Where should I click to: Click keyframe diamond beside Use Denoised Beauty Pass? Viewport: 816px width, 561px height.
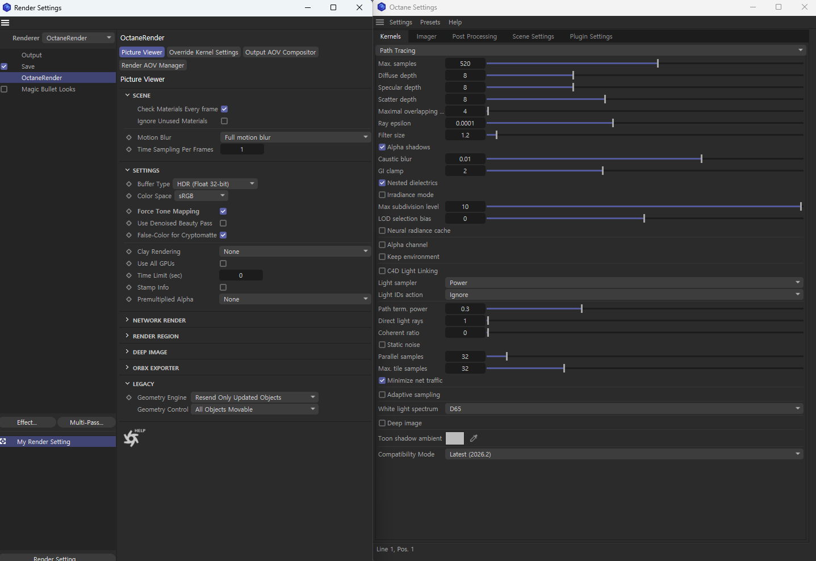tap(129, 223)
